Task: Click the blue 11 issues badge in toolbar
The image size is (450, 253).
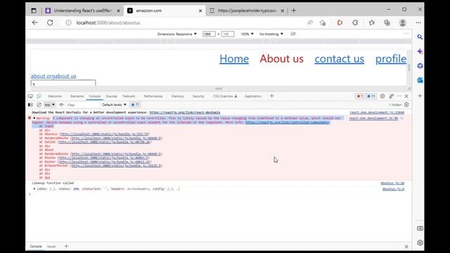Action: tap(371, 96)
